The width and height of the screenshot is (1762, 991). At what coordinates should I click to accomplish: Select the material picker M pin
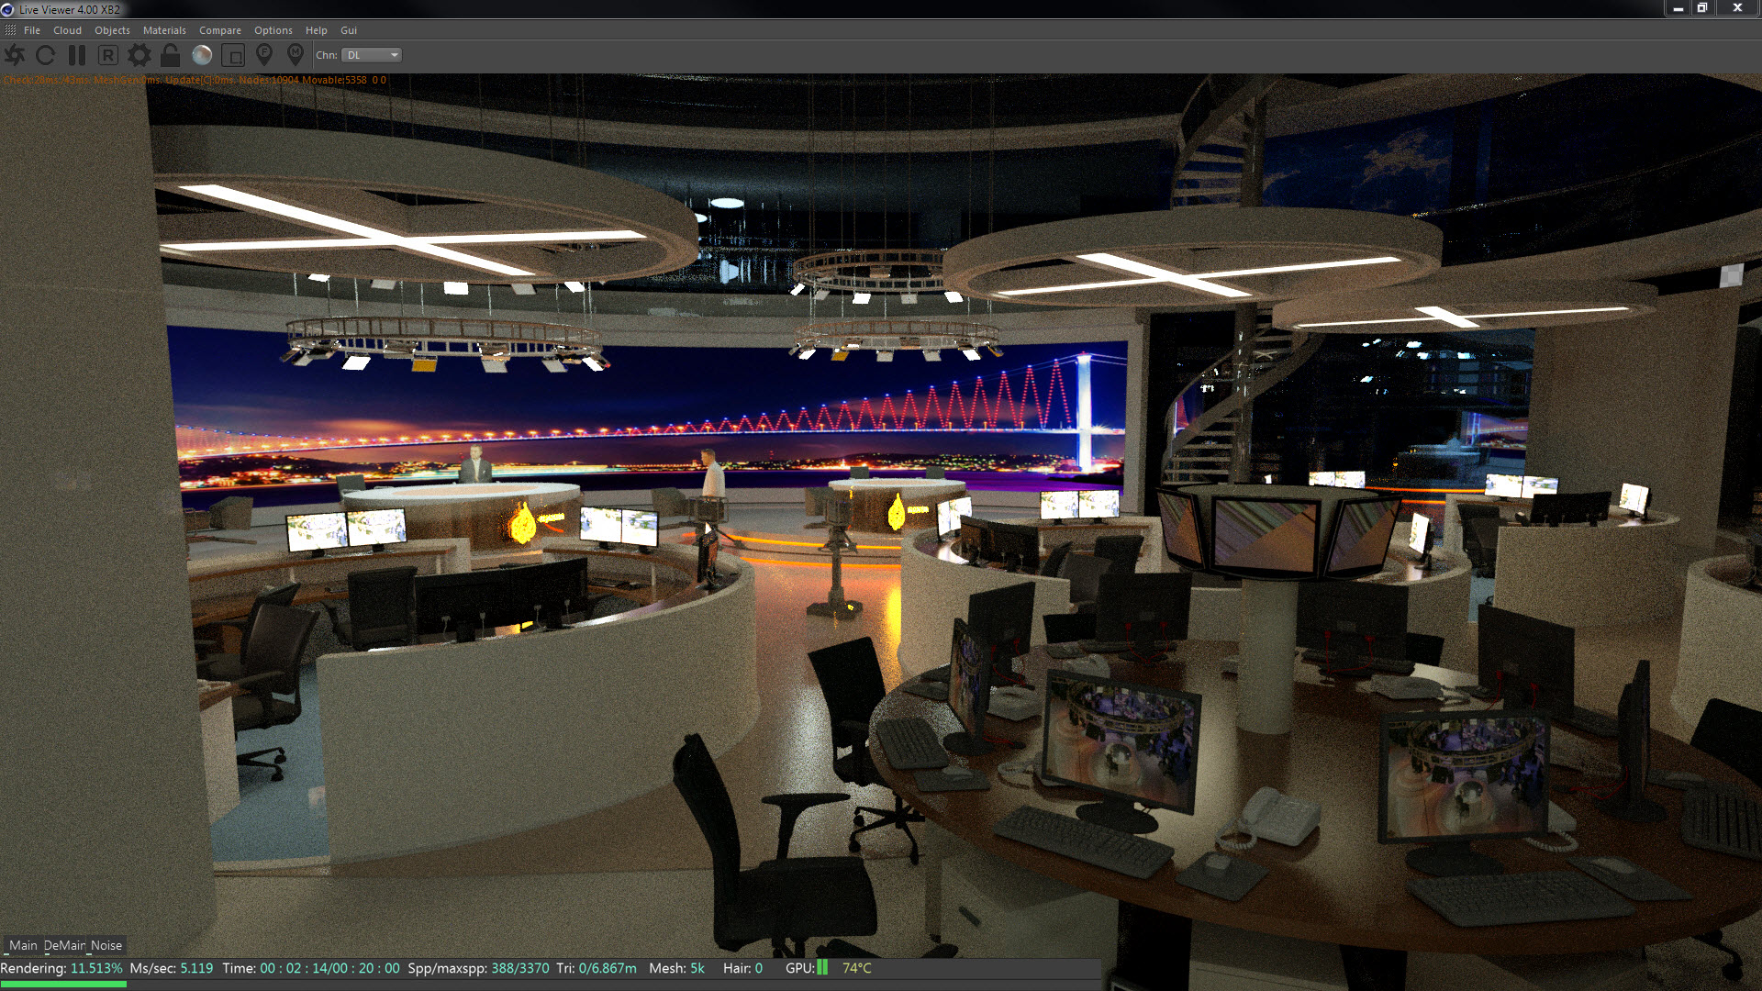tap(296, 55)
